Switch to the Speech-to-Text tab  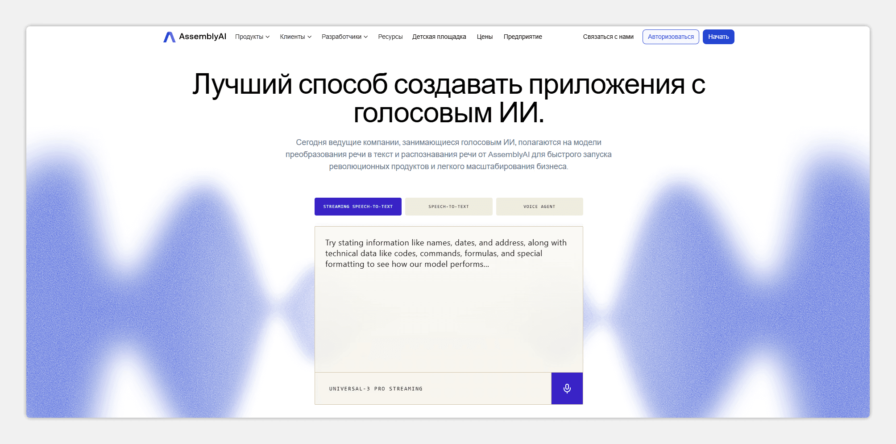448,207
